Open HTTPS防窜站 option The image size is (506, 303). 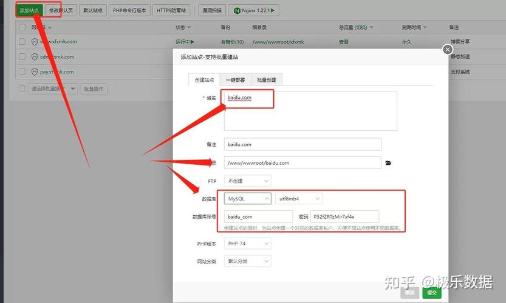pyautogui.click(x=171, y=11)
